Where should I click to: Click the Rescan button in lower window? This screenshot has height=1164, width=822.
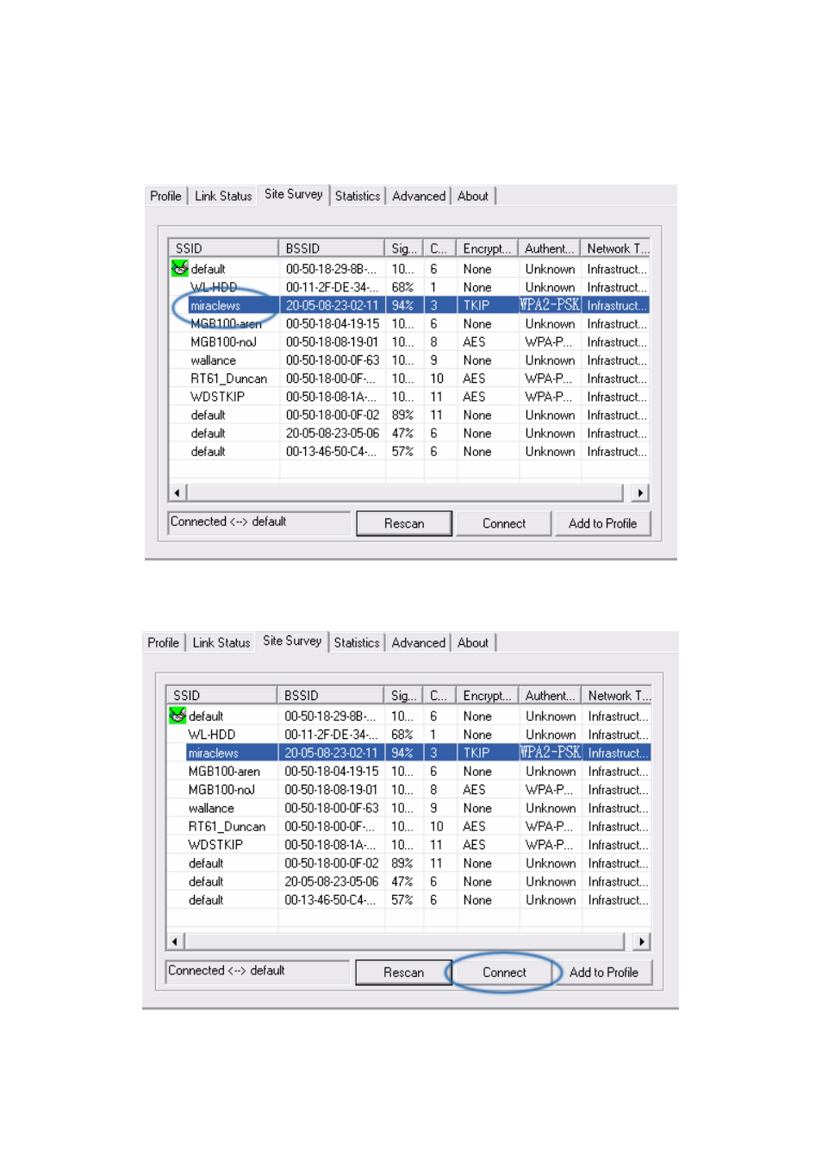403,972
